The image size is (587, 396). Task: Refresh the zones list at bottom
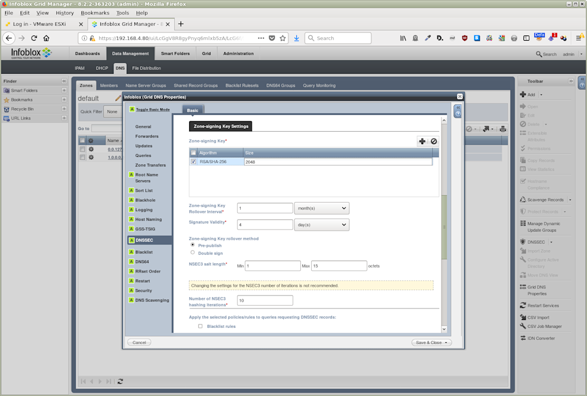(x=120, y=382)
